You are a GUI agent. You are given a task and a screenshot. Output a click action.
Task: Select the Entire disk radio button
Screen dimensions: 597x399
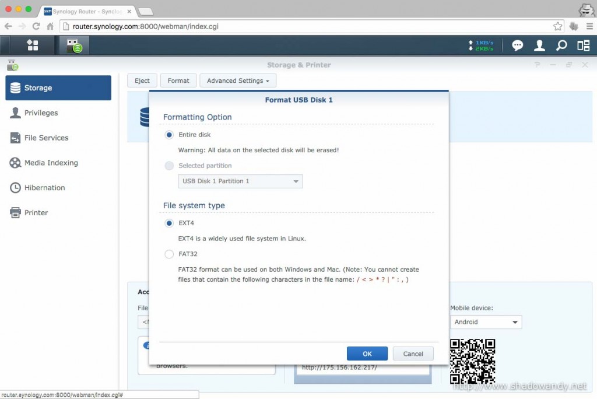169,135
